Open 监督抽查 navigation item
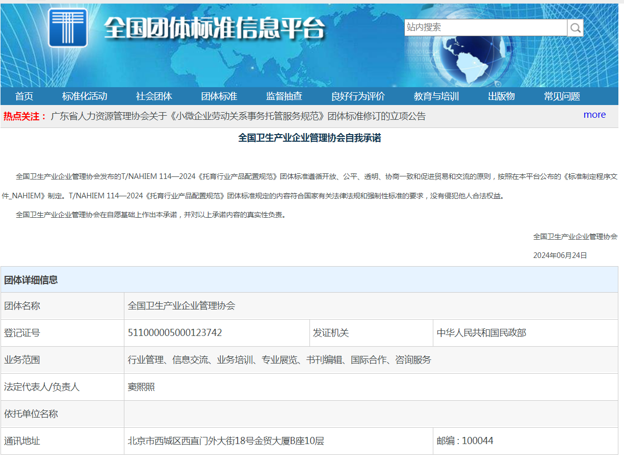Viewport: 624px width, 467px height. click(284, 96)
